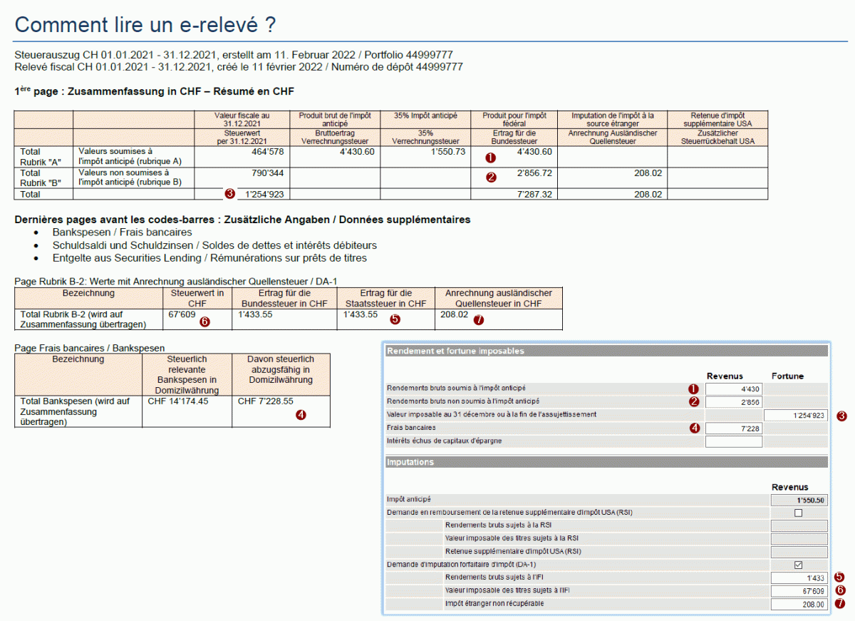Image resolution: width=855 pixels, height=621 pixels.
Task: Click the Impôt anticipé 1'550.50 field
Action: point(799,500)
